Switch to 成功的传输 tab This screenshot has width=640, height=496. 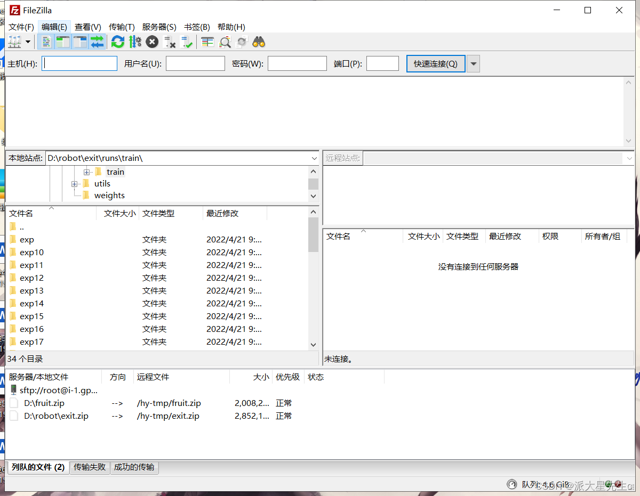click(134, 467)
